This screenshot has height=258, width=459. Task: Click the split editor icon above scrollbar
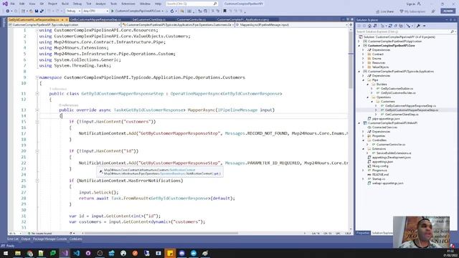point(351,25)
